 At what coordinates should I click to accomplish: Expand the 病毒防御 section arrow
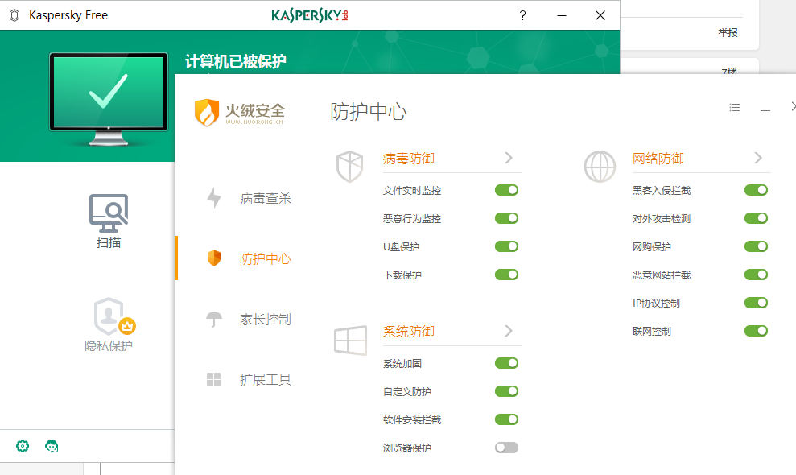[x=509, y=158]
